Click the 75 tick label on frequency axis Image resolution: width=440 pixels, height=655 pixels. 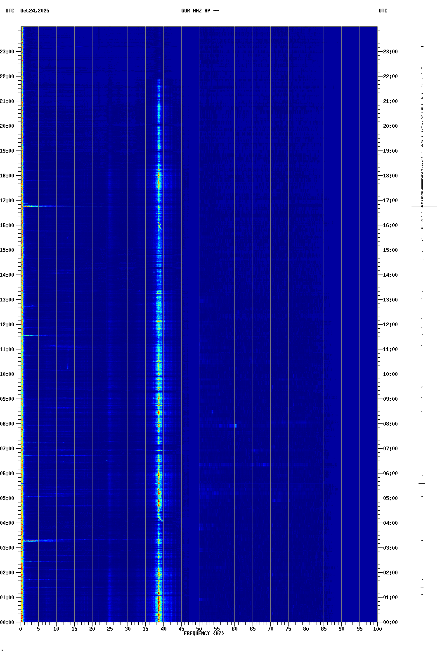click(x=288, y=629)
